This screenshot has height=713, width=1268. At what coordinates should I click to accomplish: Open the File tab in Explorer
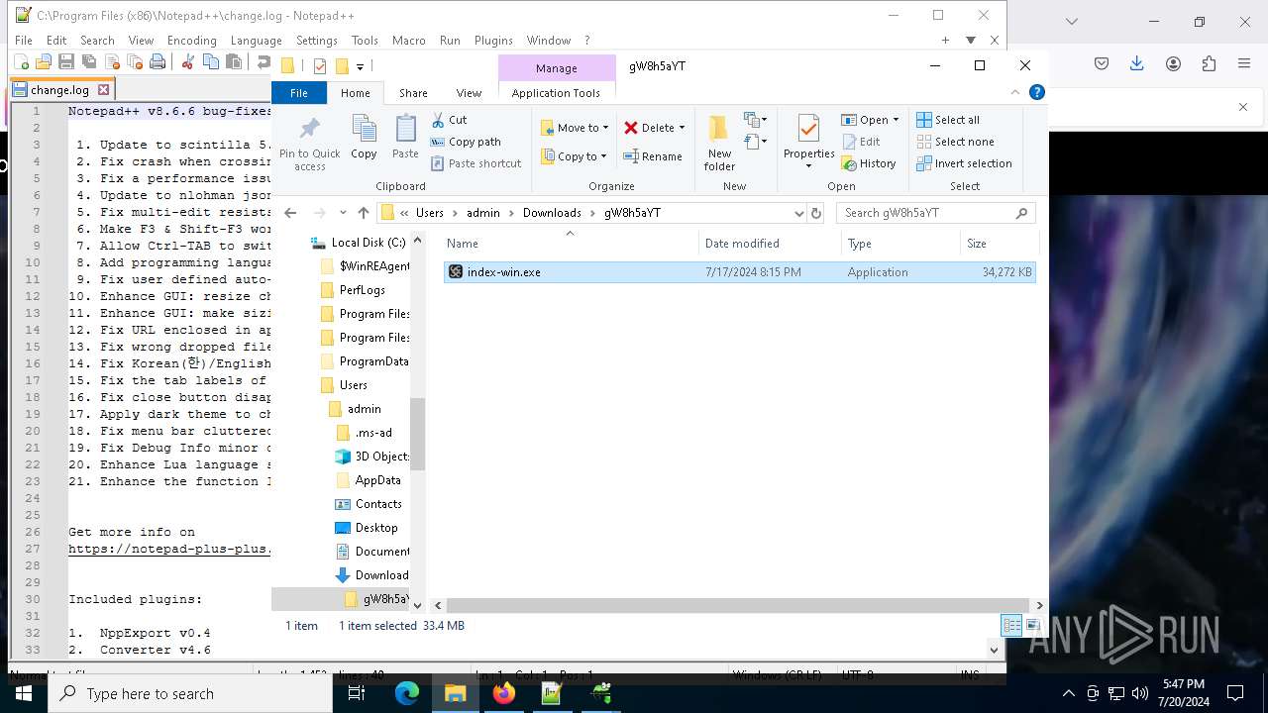pyautogui.click(x=299, y=93)
